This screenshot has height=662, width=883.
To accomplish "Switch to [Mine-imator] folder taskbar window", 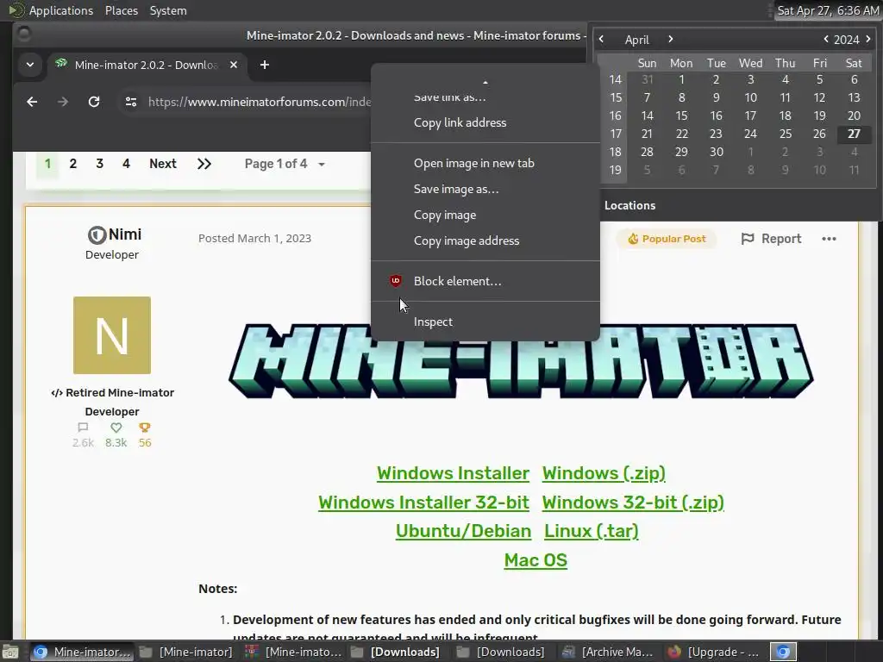I will tap(186, 652).
